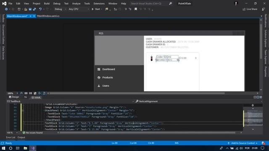Click the Undo arrow icon

(x=40, y=9)
